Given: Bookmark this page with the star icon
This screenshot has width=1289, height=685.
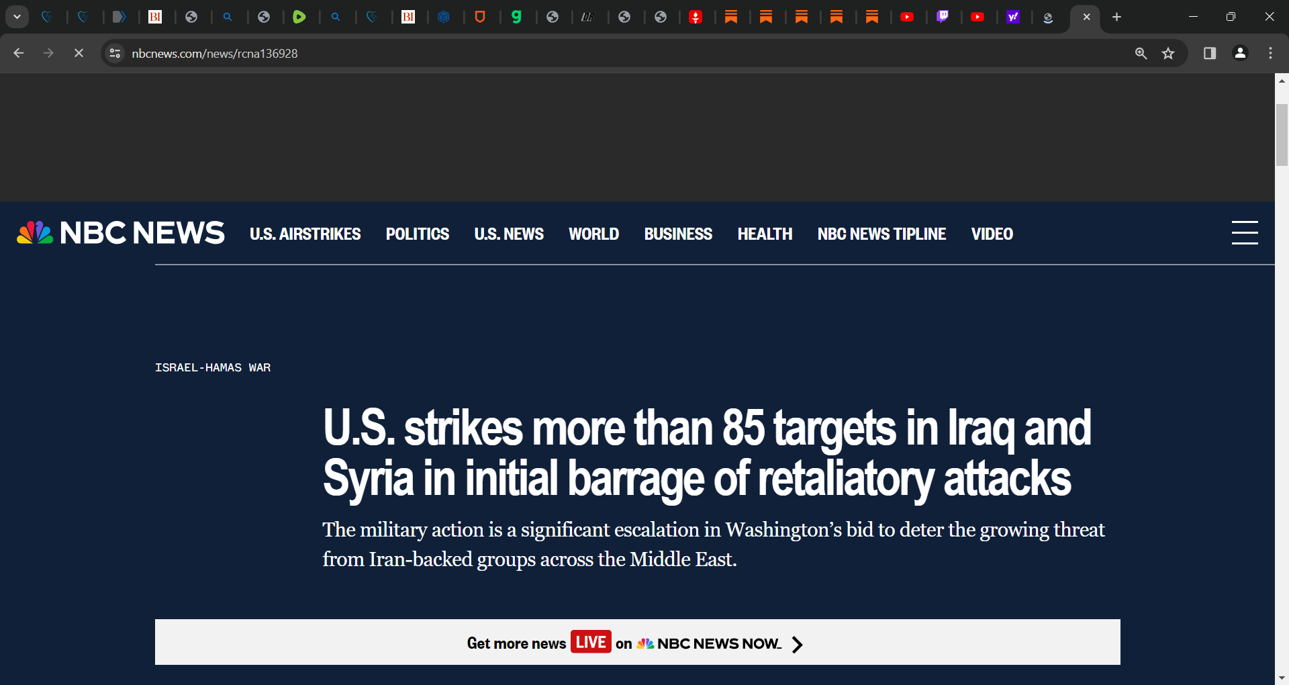Looking at the screenshot, I should (x=1168, y=53).
